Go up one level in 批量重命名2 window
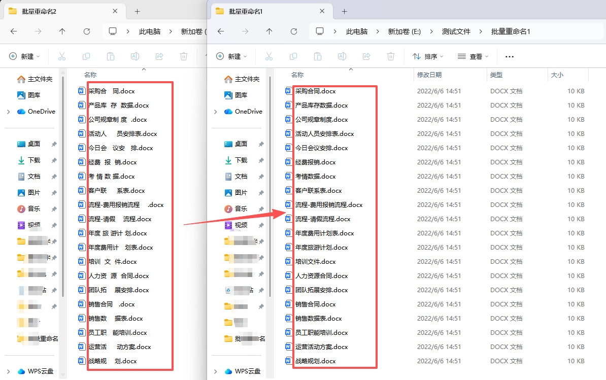Screen dimensions: 606x380 tap(62, 31)
